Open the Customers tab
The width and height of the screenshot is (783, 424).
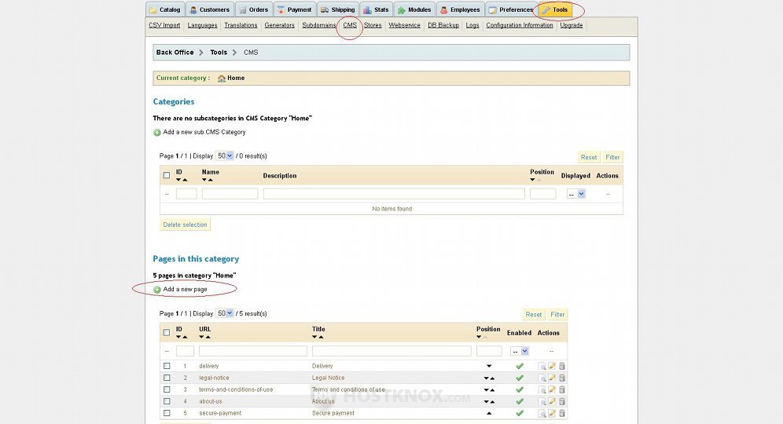(209, 9)
